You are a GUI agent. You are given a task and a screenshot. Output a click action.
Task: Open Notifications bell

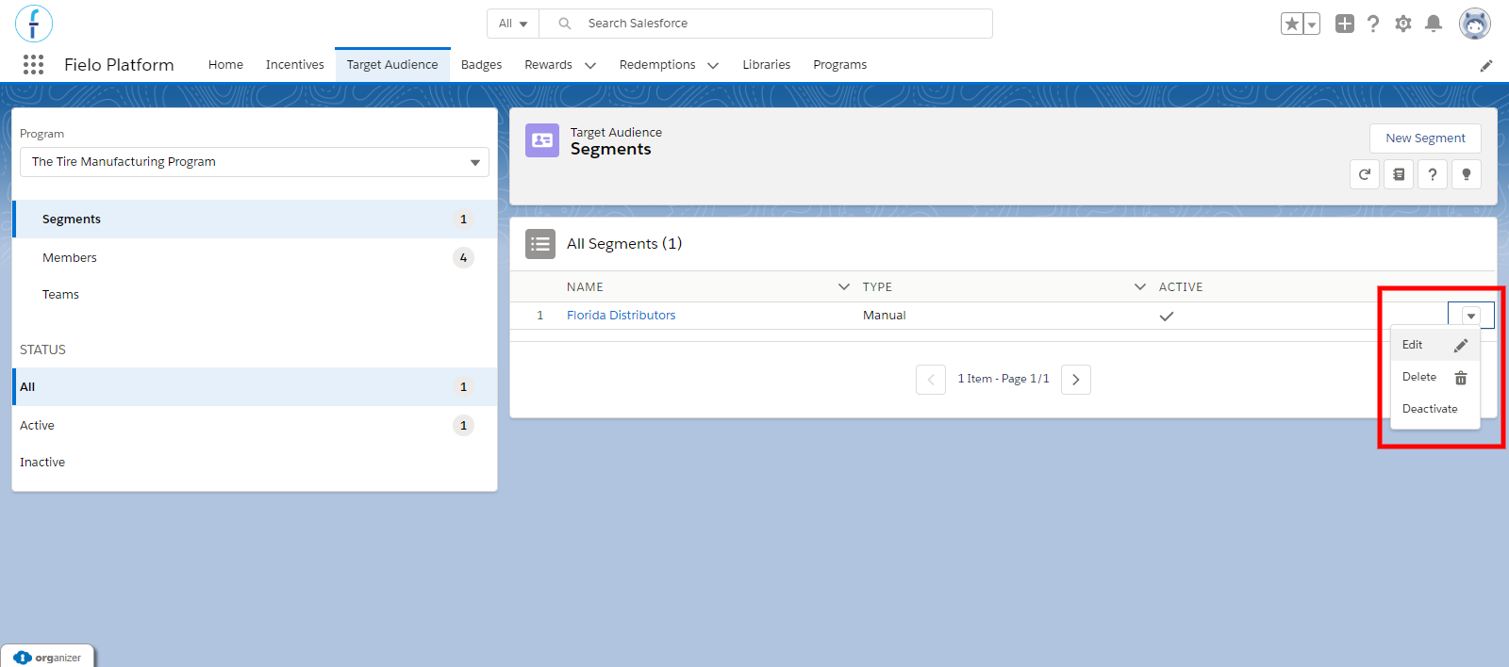(1434, 24)
